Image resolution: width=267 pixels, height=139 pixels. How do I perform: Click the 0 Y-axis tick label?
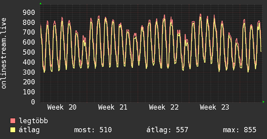(x=33, y=102)
